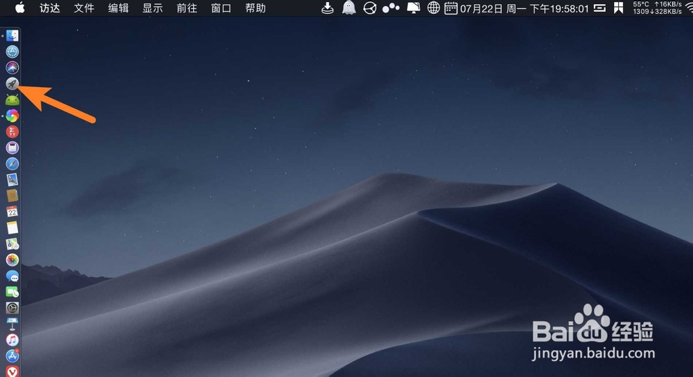Open Finder from the Dock
Viewport: 693px width, 377px height.
pos(12,36)
